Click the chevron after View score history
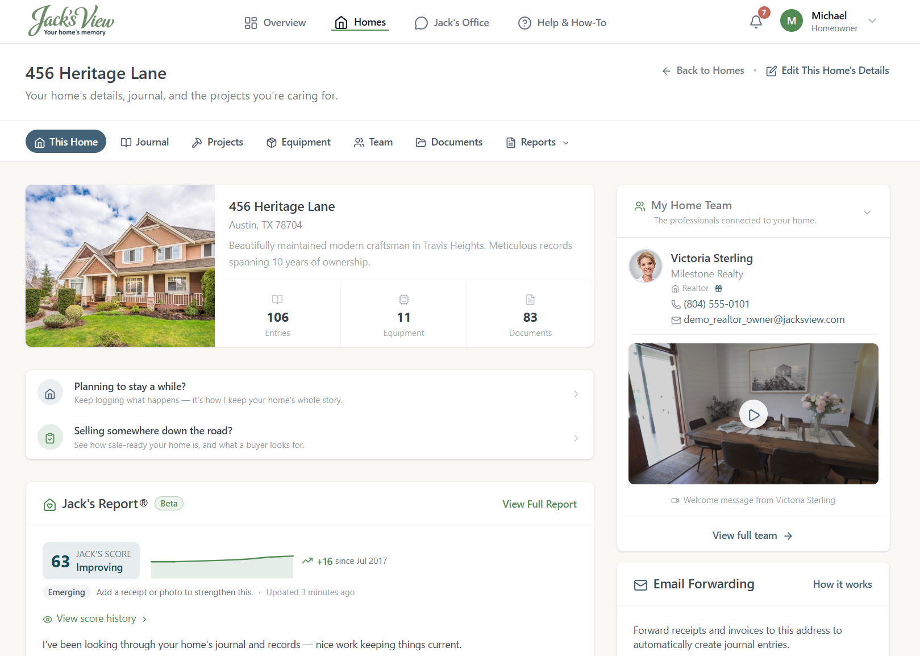The width and height of the screenshot is (920, 656). click(x=144, y=619)
